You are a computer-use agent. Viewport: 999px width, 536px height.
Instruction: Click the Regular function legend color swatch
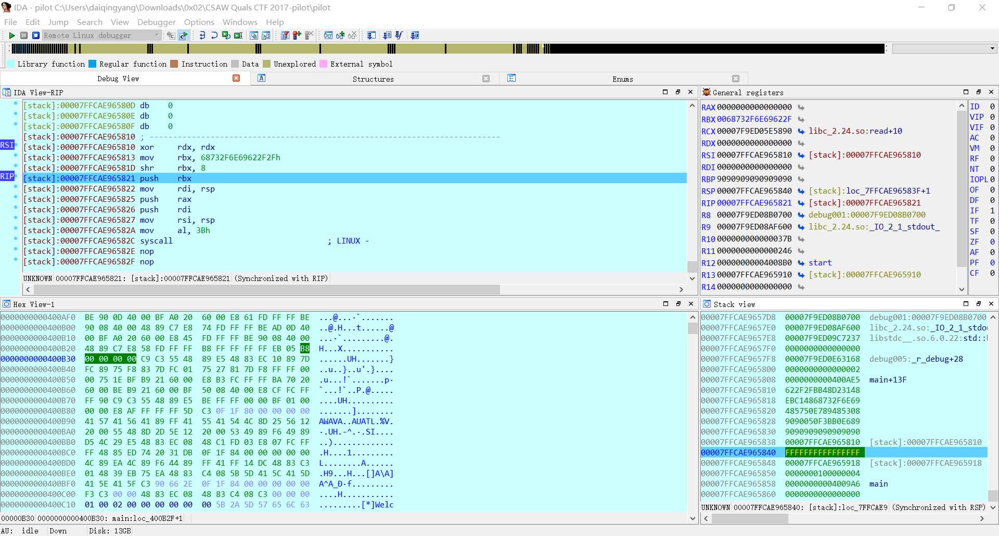coord(92,64)
